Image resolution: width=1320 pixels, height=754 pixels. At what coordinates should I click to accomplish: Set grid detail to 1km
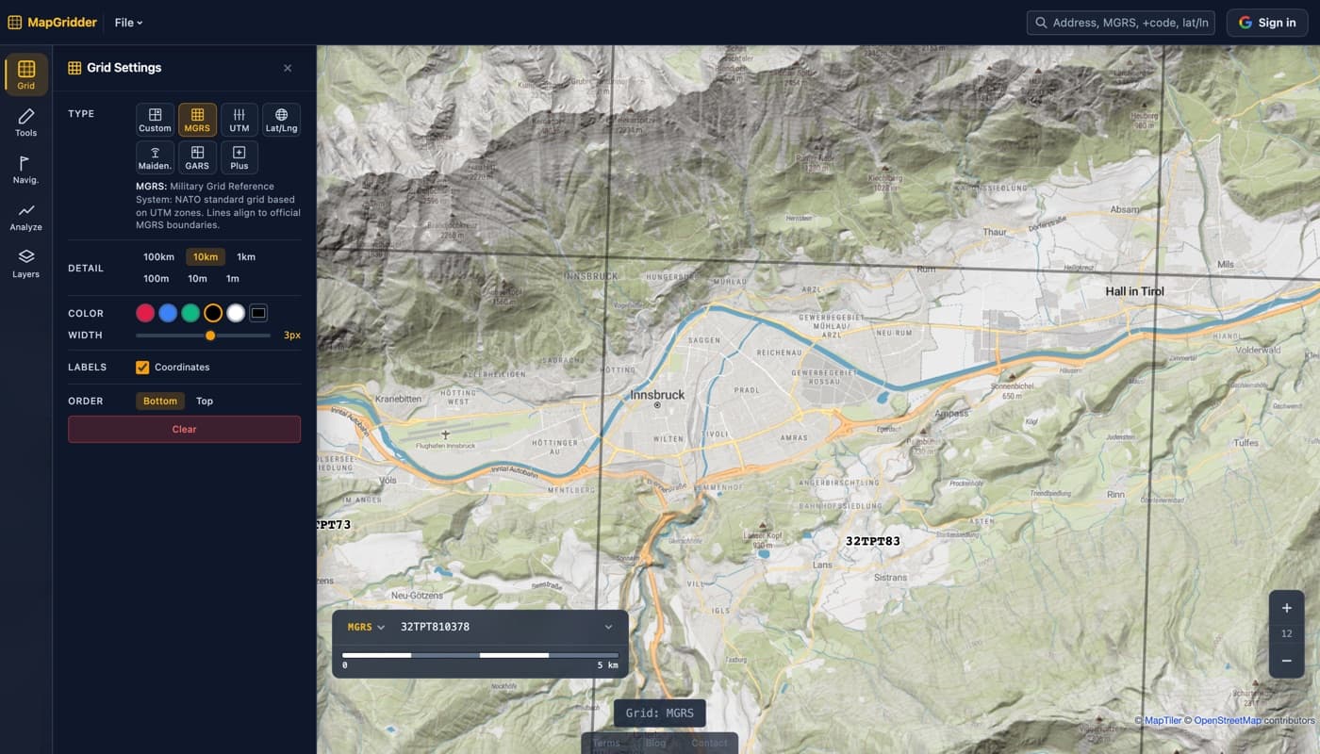click(246, 256)
